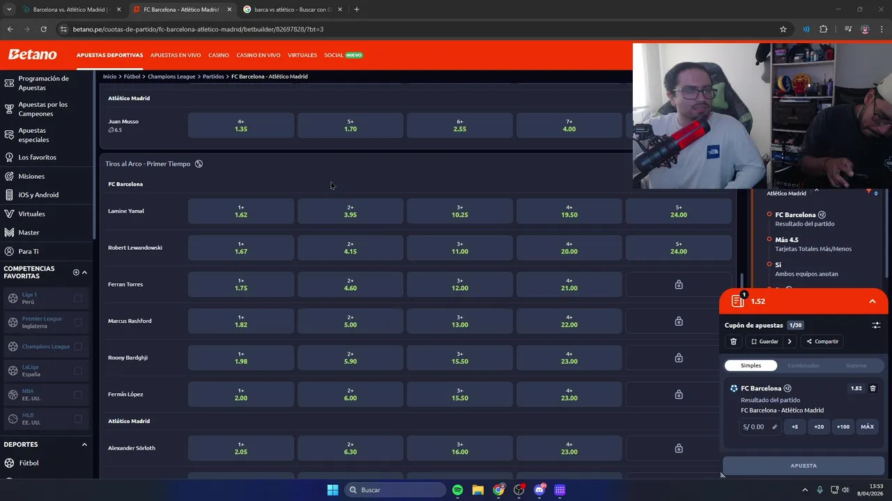Check the MLB EE. UU. checkbox
Screen dimensions: 892x501
point(78,419)
